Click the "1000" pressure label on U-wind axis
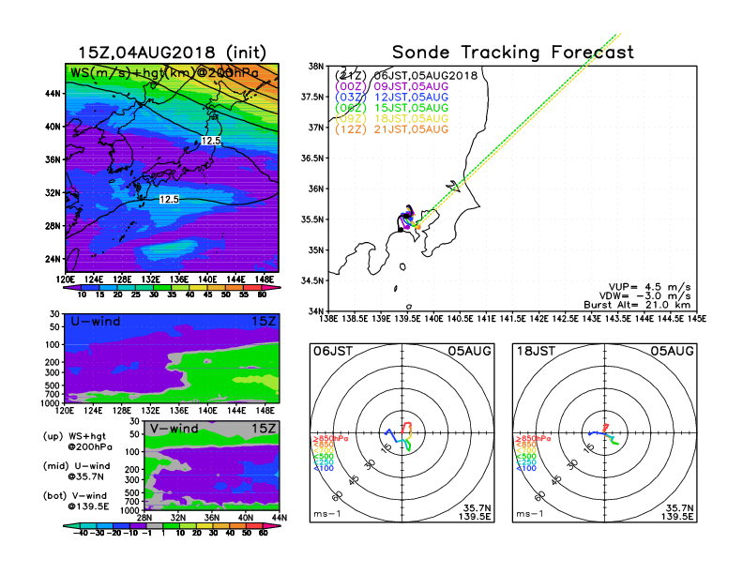This screenshot has width=743, height=574. coord(51,403)
